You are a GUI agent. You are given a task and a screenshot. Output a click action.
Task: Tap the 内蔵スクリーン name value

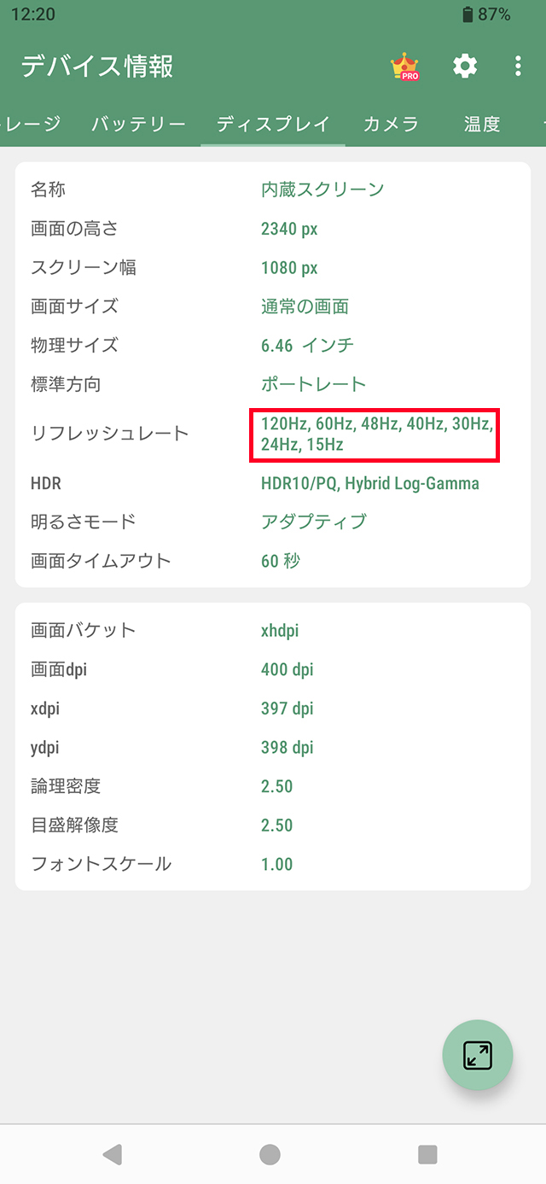(x=322, y=190)
